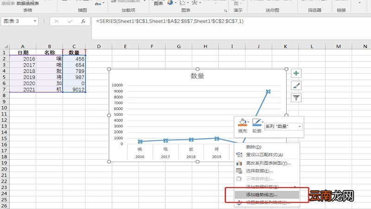This screenshot has height=209, width=371.
Task: Click the Chart Elements plus icon
Action: coord(296,73)
